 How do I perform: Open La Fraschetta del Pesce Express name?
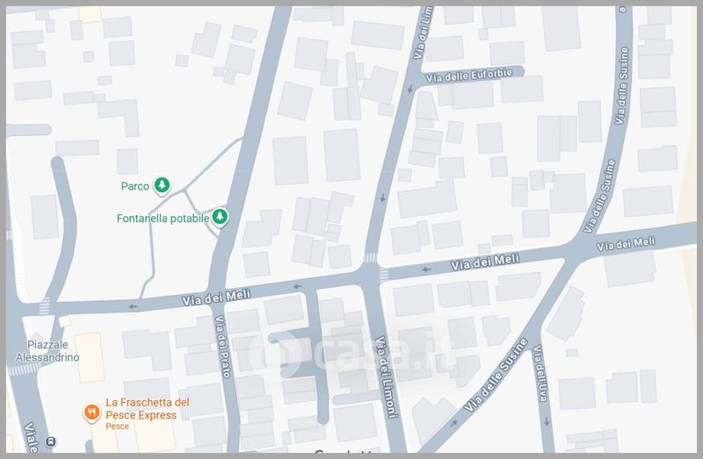[x=147, y=409]
